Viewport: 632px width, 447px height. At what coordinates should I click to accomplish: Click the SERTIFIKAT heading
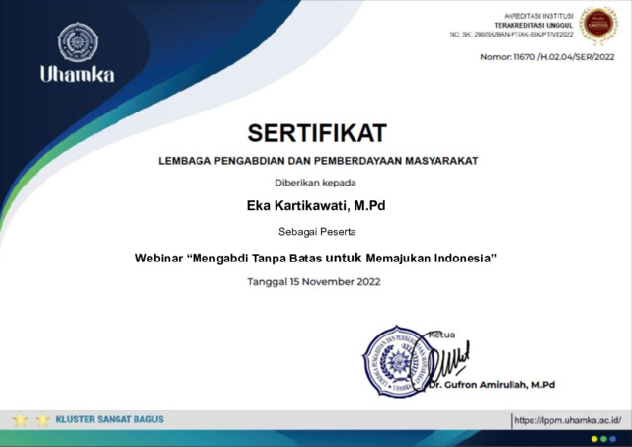pyautogui.click(x=316, y=132)
